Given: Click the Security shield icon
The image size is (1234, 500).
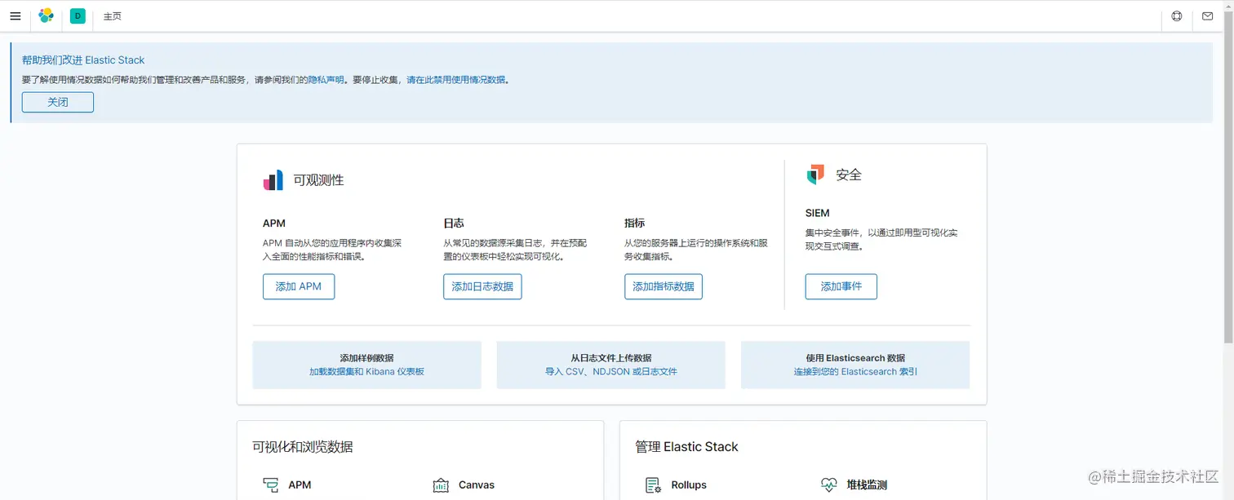Looking at the screenshot, I should 815,175.
